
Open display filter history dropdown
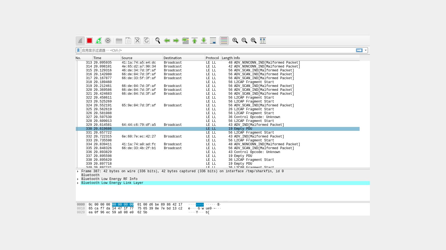(366, 50)
